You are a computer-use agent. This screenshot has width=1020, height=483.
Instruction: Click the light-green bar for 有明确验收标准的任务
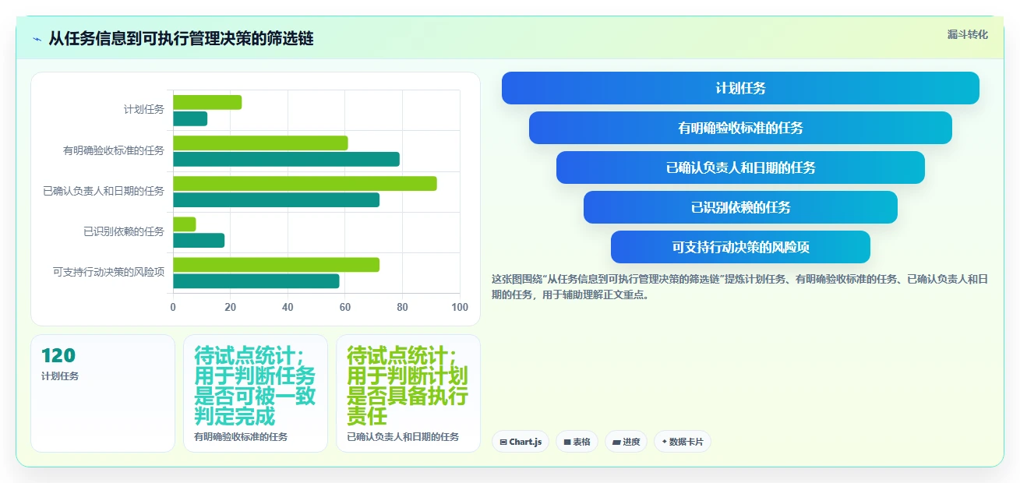pos(260,143)
